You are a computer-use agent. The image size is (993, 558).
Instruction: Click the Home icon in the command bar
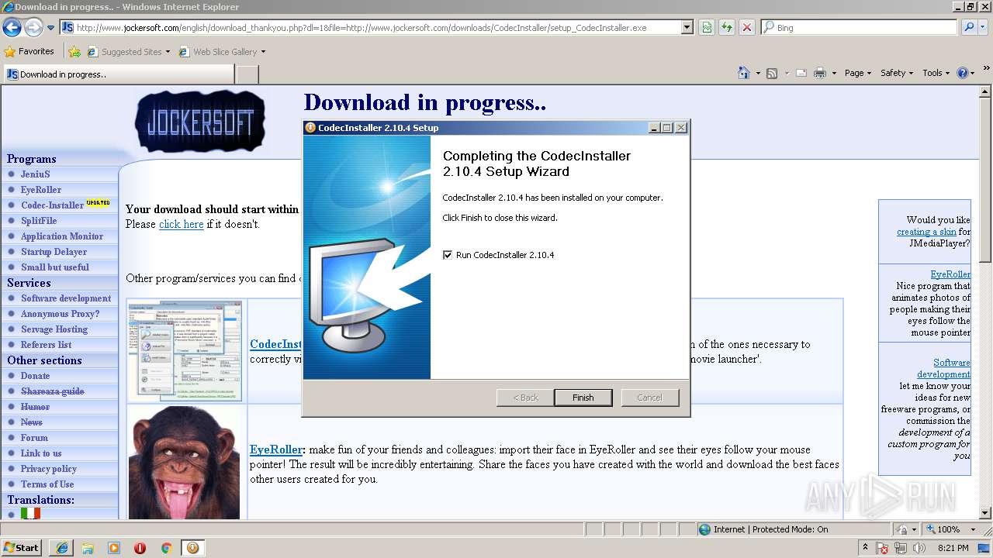(744, 73)
